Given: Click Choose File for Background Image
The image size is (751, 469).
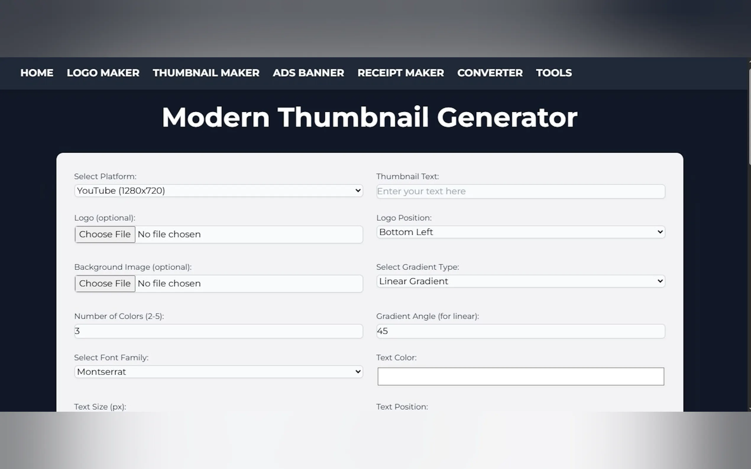Looking at the screenshot, I should (105, 284).
